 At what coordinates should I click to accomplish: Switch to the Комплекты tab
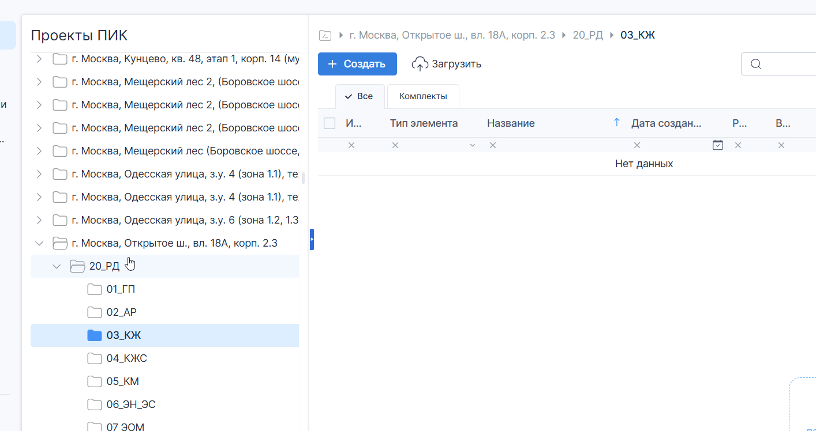coord(423,96)
